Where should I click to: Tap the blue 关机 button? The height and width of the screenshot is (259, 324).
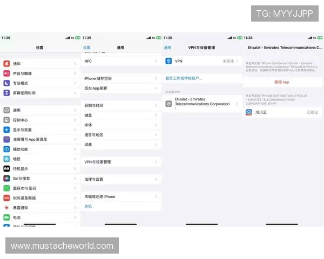point(88,206)
